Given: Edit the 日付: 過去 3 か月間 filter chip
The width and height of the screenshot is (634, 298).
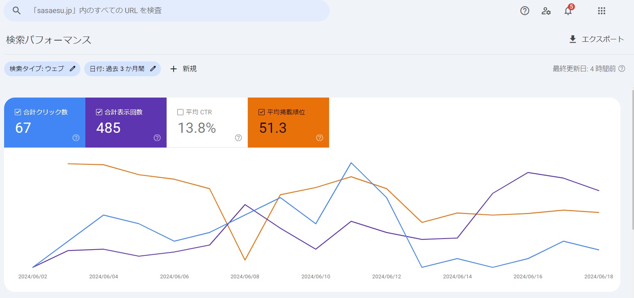Looking at the screenshot, I should [x=122, y=69].
